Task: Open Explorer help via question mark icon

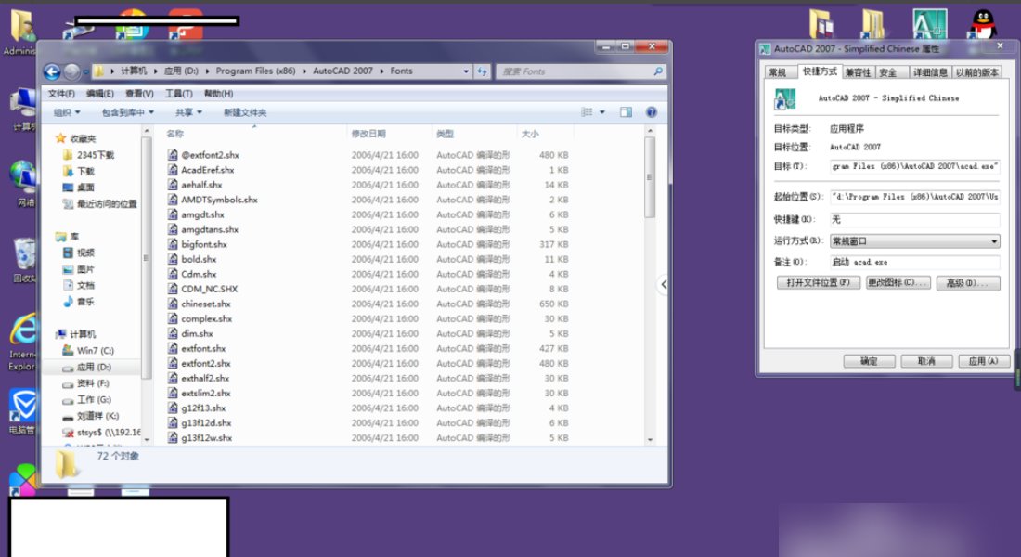Action: pyautogui.click(x=652, y=112)
